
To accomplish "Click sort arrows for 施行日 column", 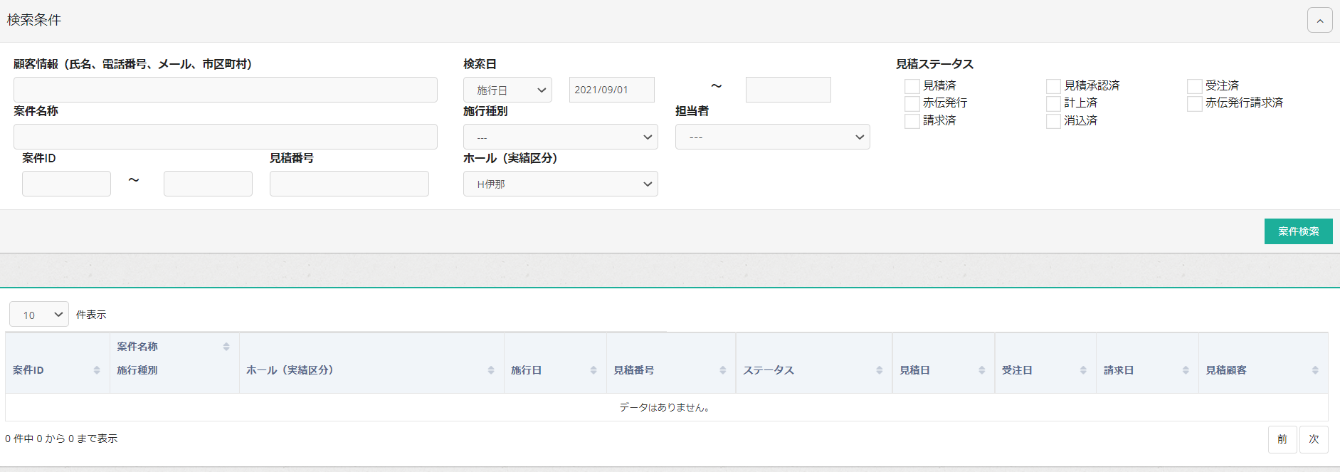I will click(593, 370).
